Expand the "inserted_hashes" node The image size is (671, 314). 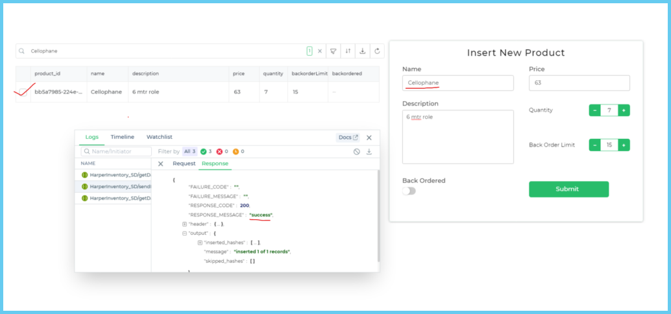(x=200, y=242)
